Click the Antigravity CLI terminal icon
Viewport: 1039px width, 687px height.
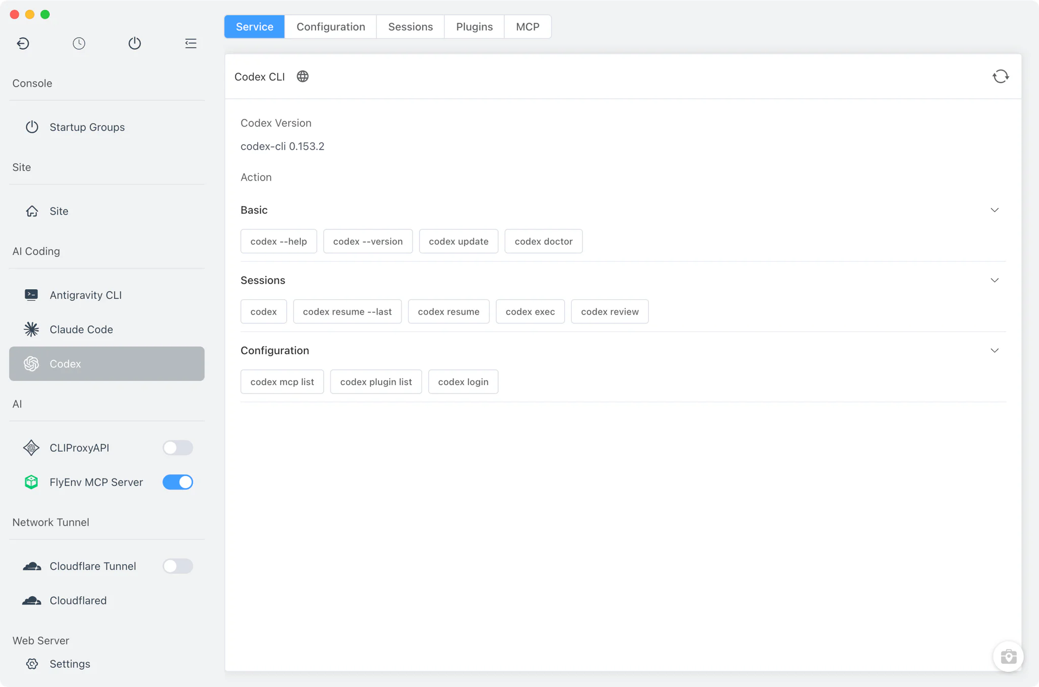(x=31, y=295)
